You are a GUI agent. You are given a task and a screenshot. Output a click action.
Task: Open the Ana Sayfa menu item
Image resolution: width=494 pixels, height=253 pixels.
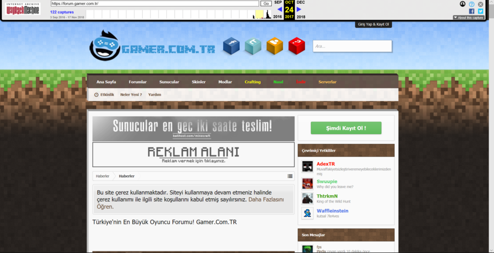(106, 82)
